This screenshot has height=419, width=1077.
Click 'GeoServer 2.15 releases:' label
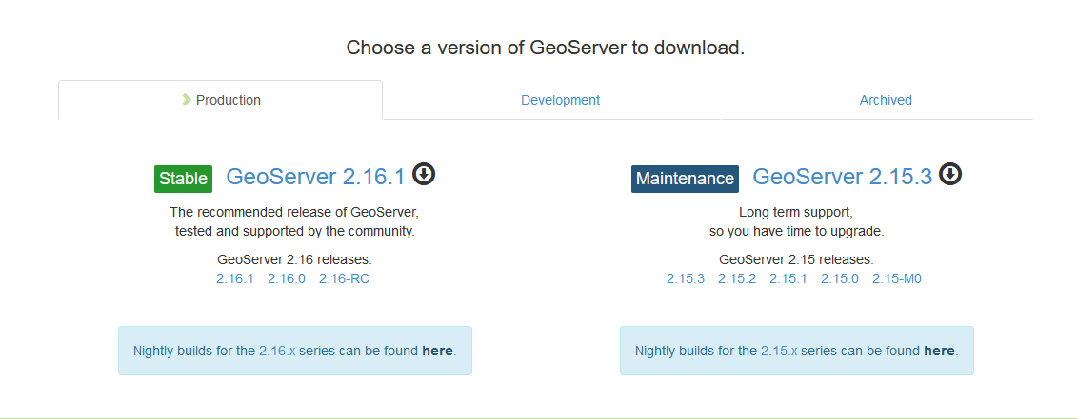pos(796,260)
